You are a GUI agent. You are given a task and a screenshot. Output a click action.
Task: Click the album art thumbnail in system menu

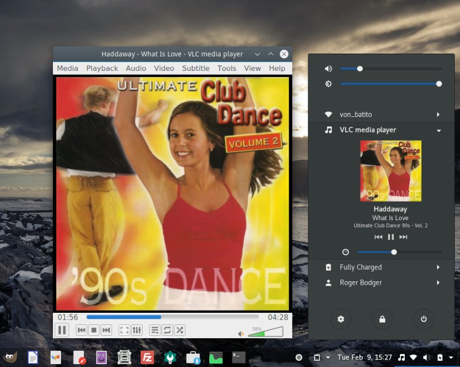tap(390, 171)
